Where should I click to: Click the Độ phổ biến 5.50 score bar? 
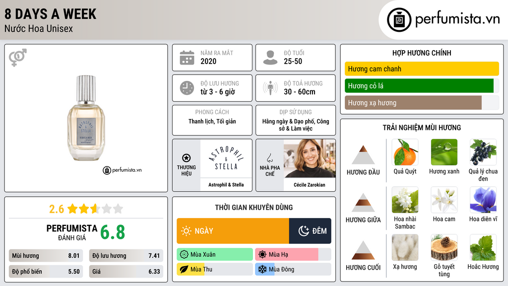point(46,272)
